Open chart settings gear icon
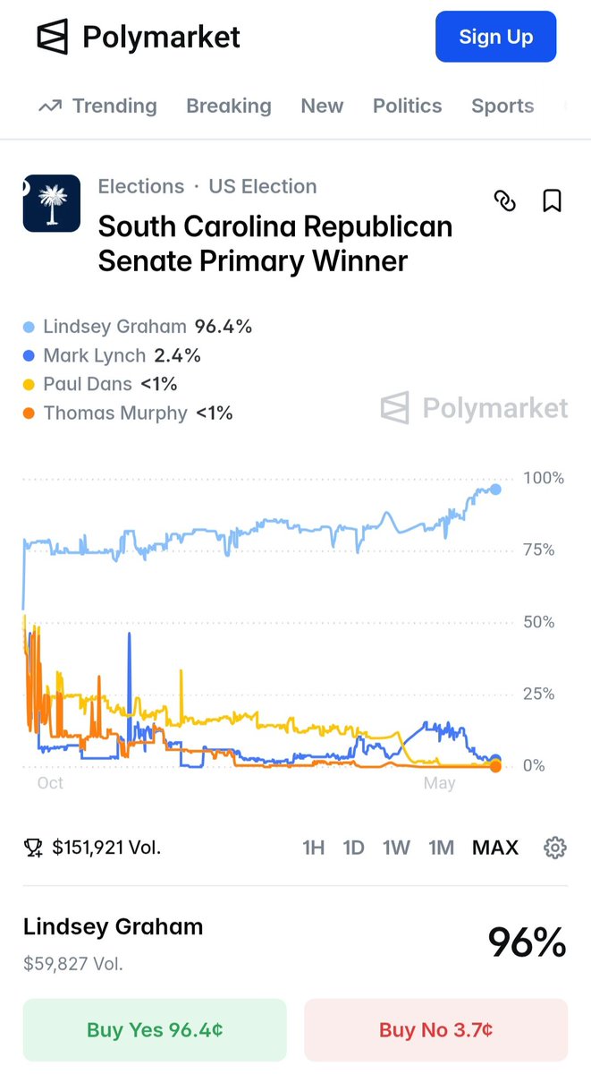 point(555,847)
